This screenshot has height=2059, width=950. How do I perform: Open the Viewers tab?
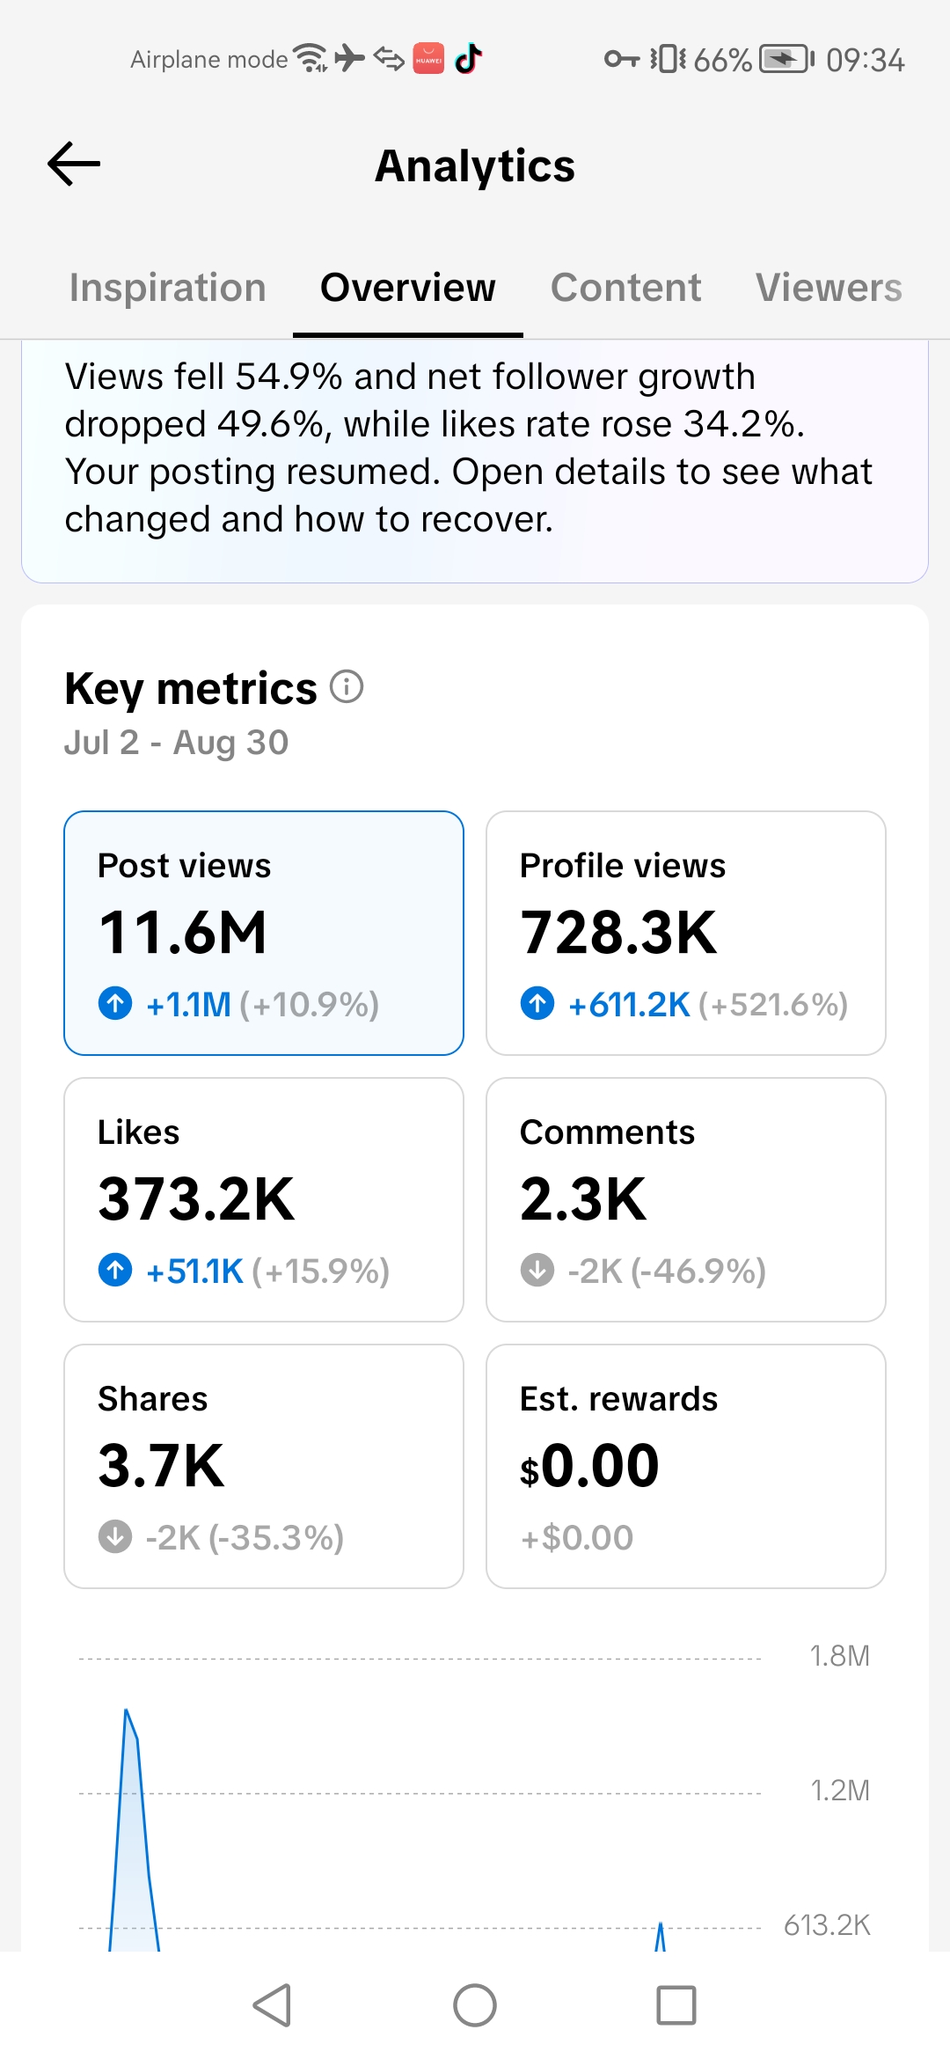pyautogui.click(x=829, y=288)
